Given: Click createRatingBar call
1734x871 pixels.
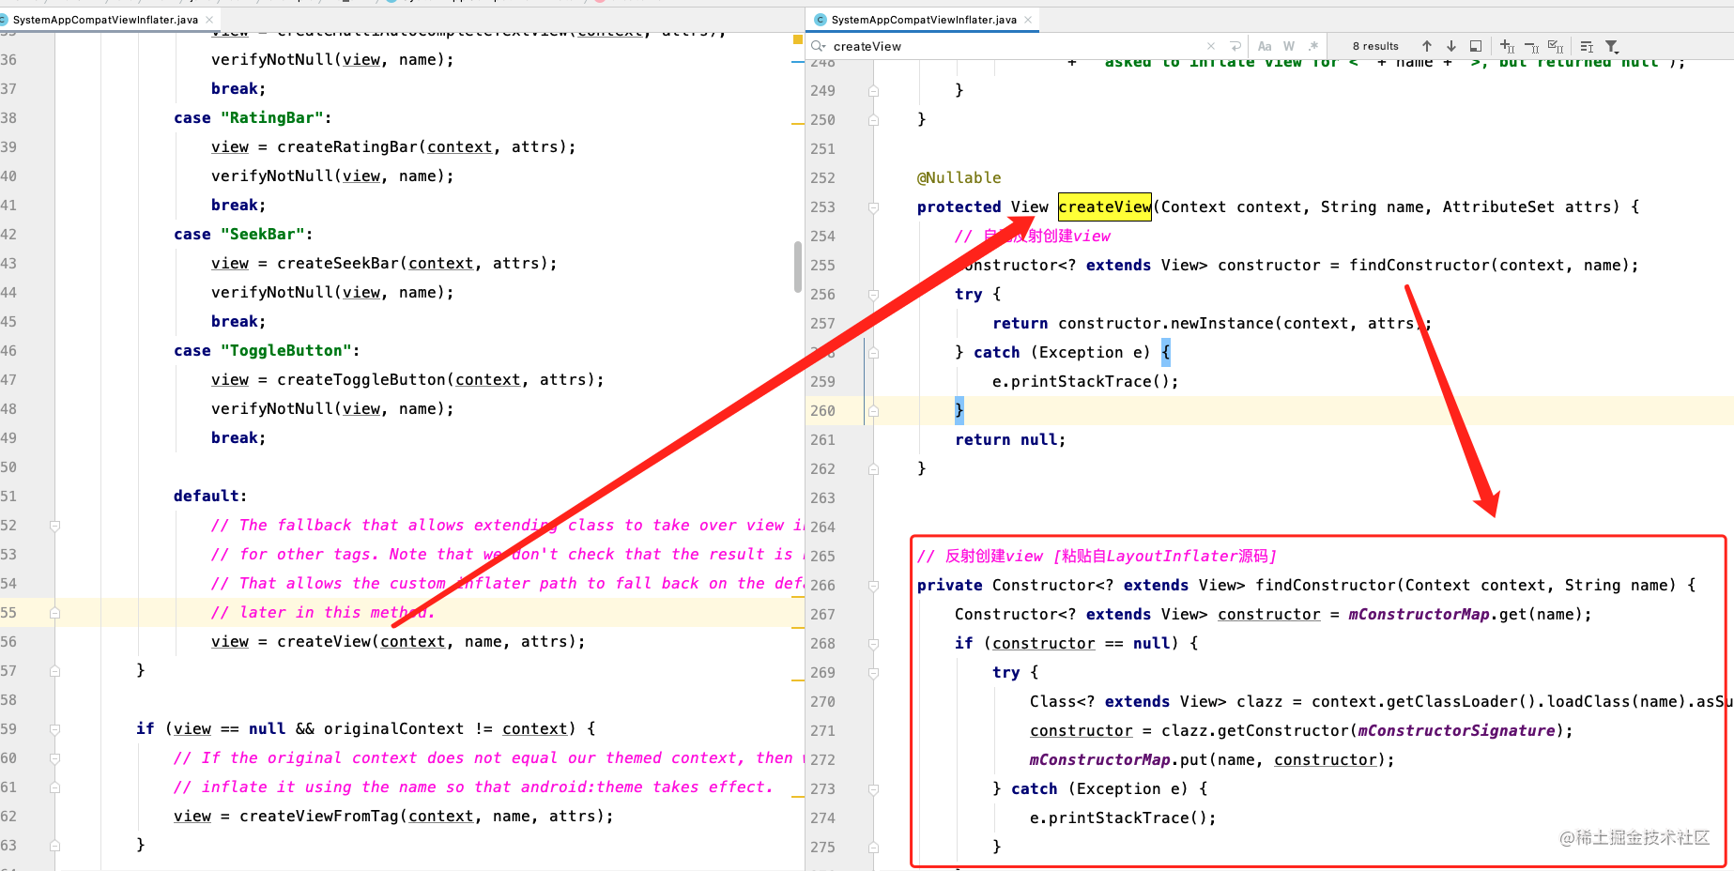Looking at the screenshot, I should (347, 146).
